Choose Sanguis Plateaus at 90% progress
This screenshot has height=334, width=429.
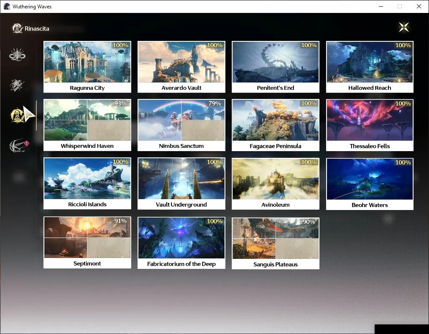click(276, 243)
